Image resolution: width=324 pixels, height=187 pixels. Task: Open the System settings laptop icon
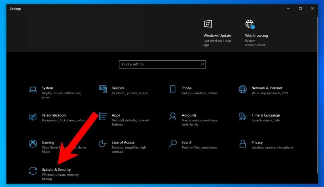pos(33,90)
